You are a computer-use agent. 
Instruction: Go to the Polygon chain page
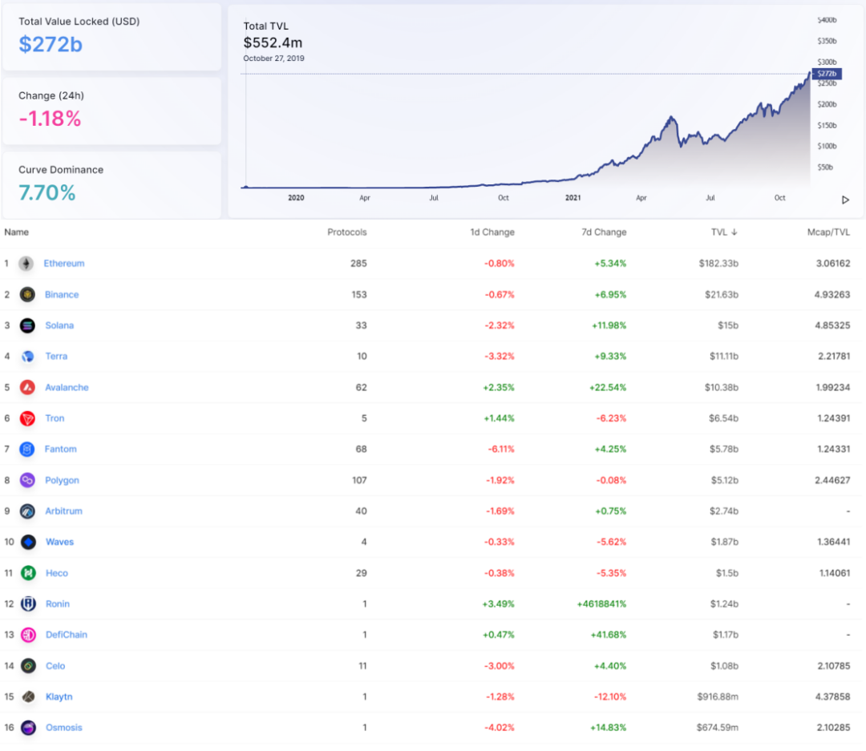[62, 480]
